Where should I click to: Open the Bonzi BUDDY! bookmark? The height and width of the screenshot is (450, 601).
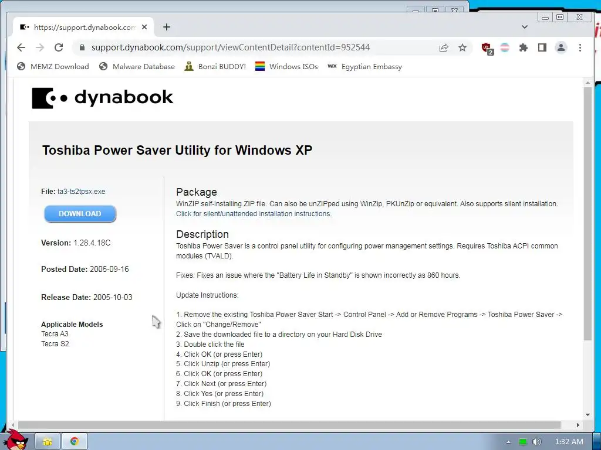pos(215,67)
